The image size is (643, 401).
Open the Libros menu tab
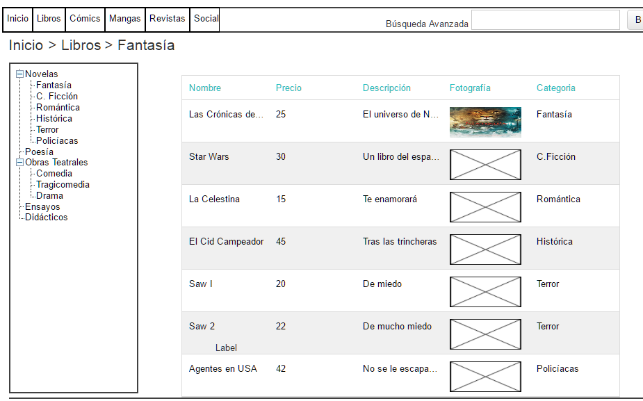(x=49, y=19)
